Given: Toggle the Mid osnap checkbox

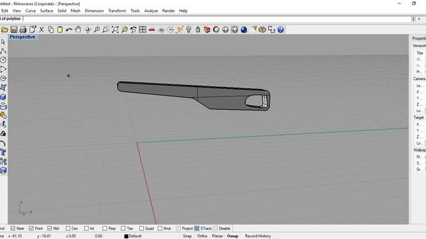Looking at the screenshot, I should coord(49,228).
